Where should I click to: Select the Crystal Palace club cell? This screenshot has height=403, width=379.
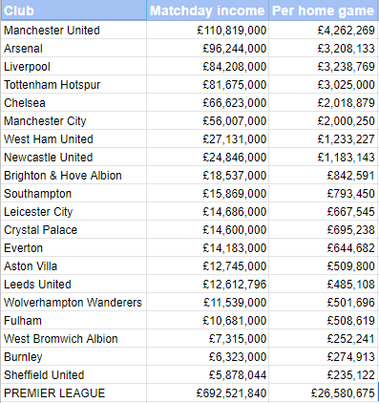pos(74,230)
